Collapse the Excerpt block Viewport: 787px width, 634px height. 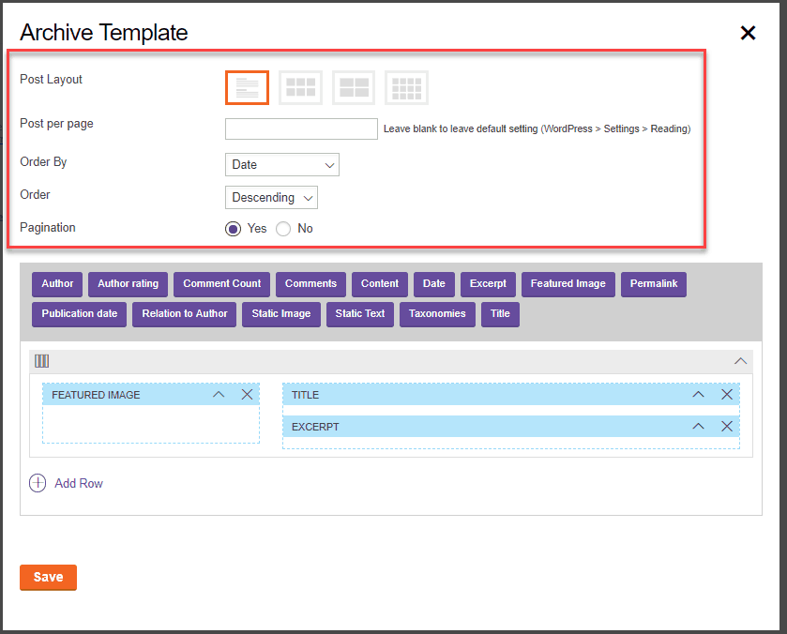pyautogui.click(x=698, y=426)
